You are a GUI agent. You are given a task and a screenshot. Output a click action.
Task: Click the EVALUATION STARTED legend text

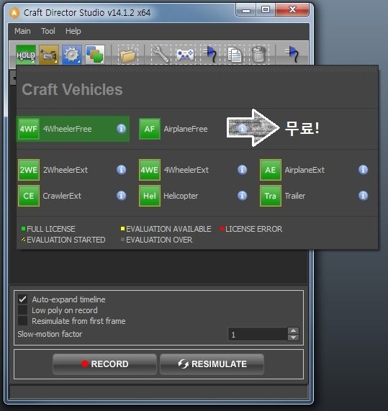pos(66,240)
